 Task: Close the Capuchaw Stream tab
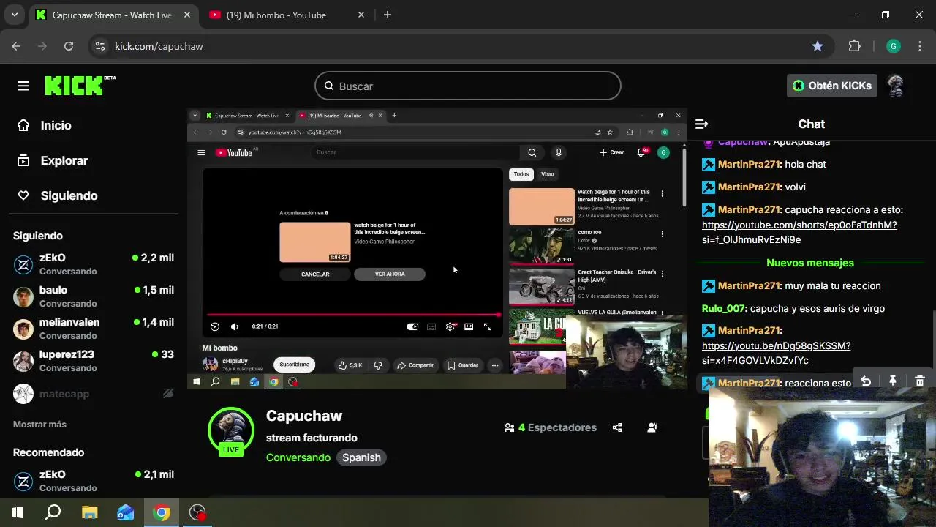point(187,15)
